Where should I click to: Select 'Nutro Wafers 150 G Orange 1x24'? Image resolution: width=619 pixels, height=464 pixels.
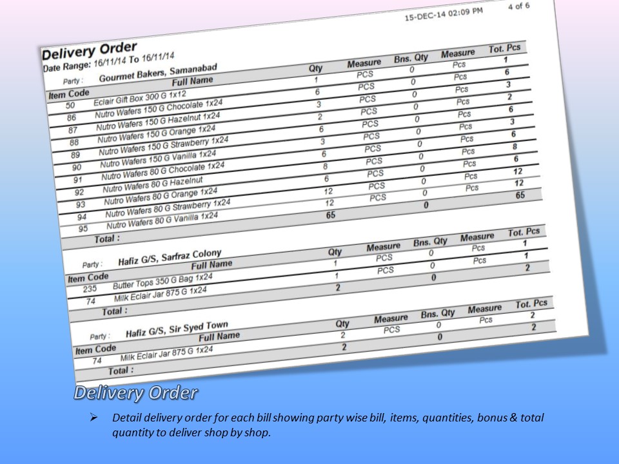(x=156, y=134)
